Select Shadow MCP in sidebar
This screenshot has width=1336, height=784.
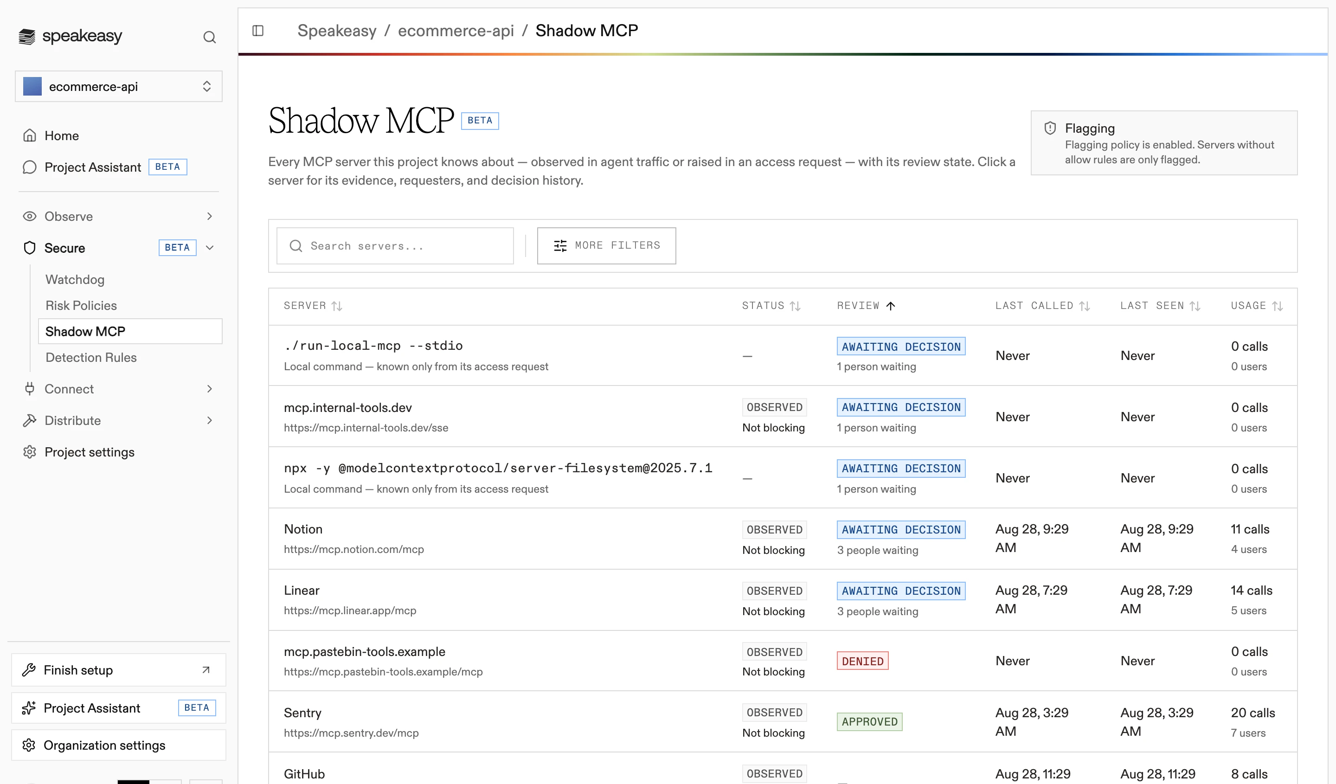pos(130,331)
